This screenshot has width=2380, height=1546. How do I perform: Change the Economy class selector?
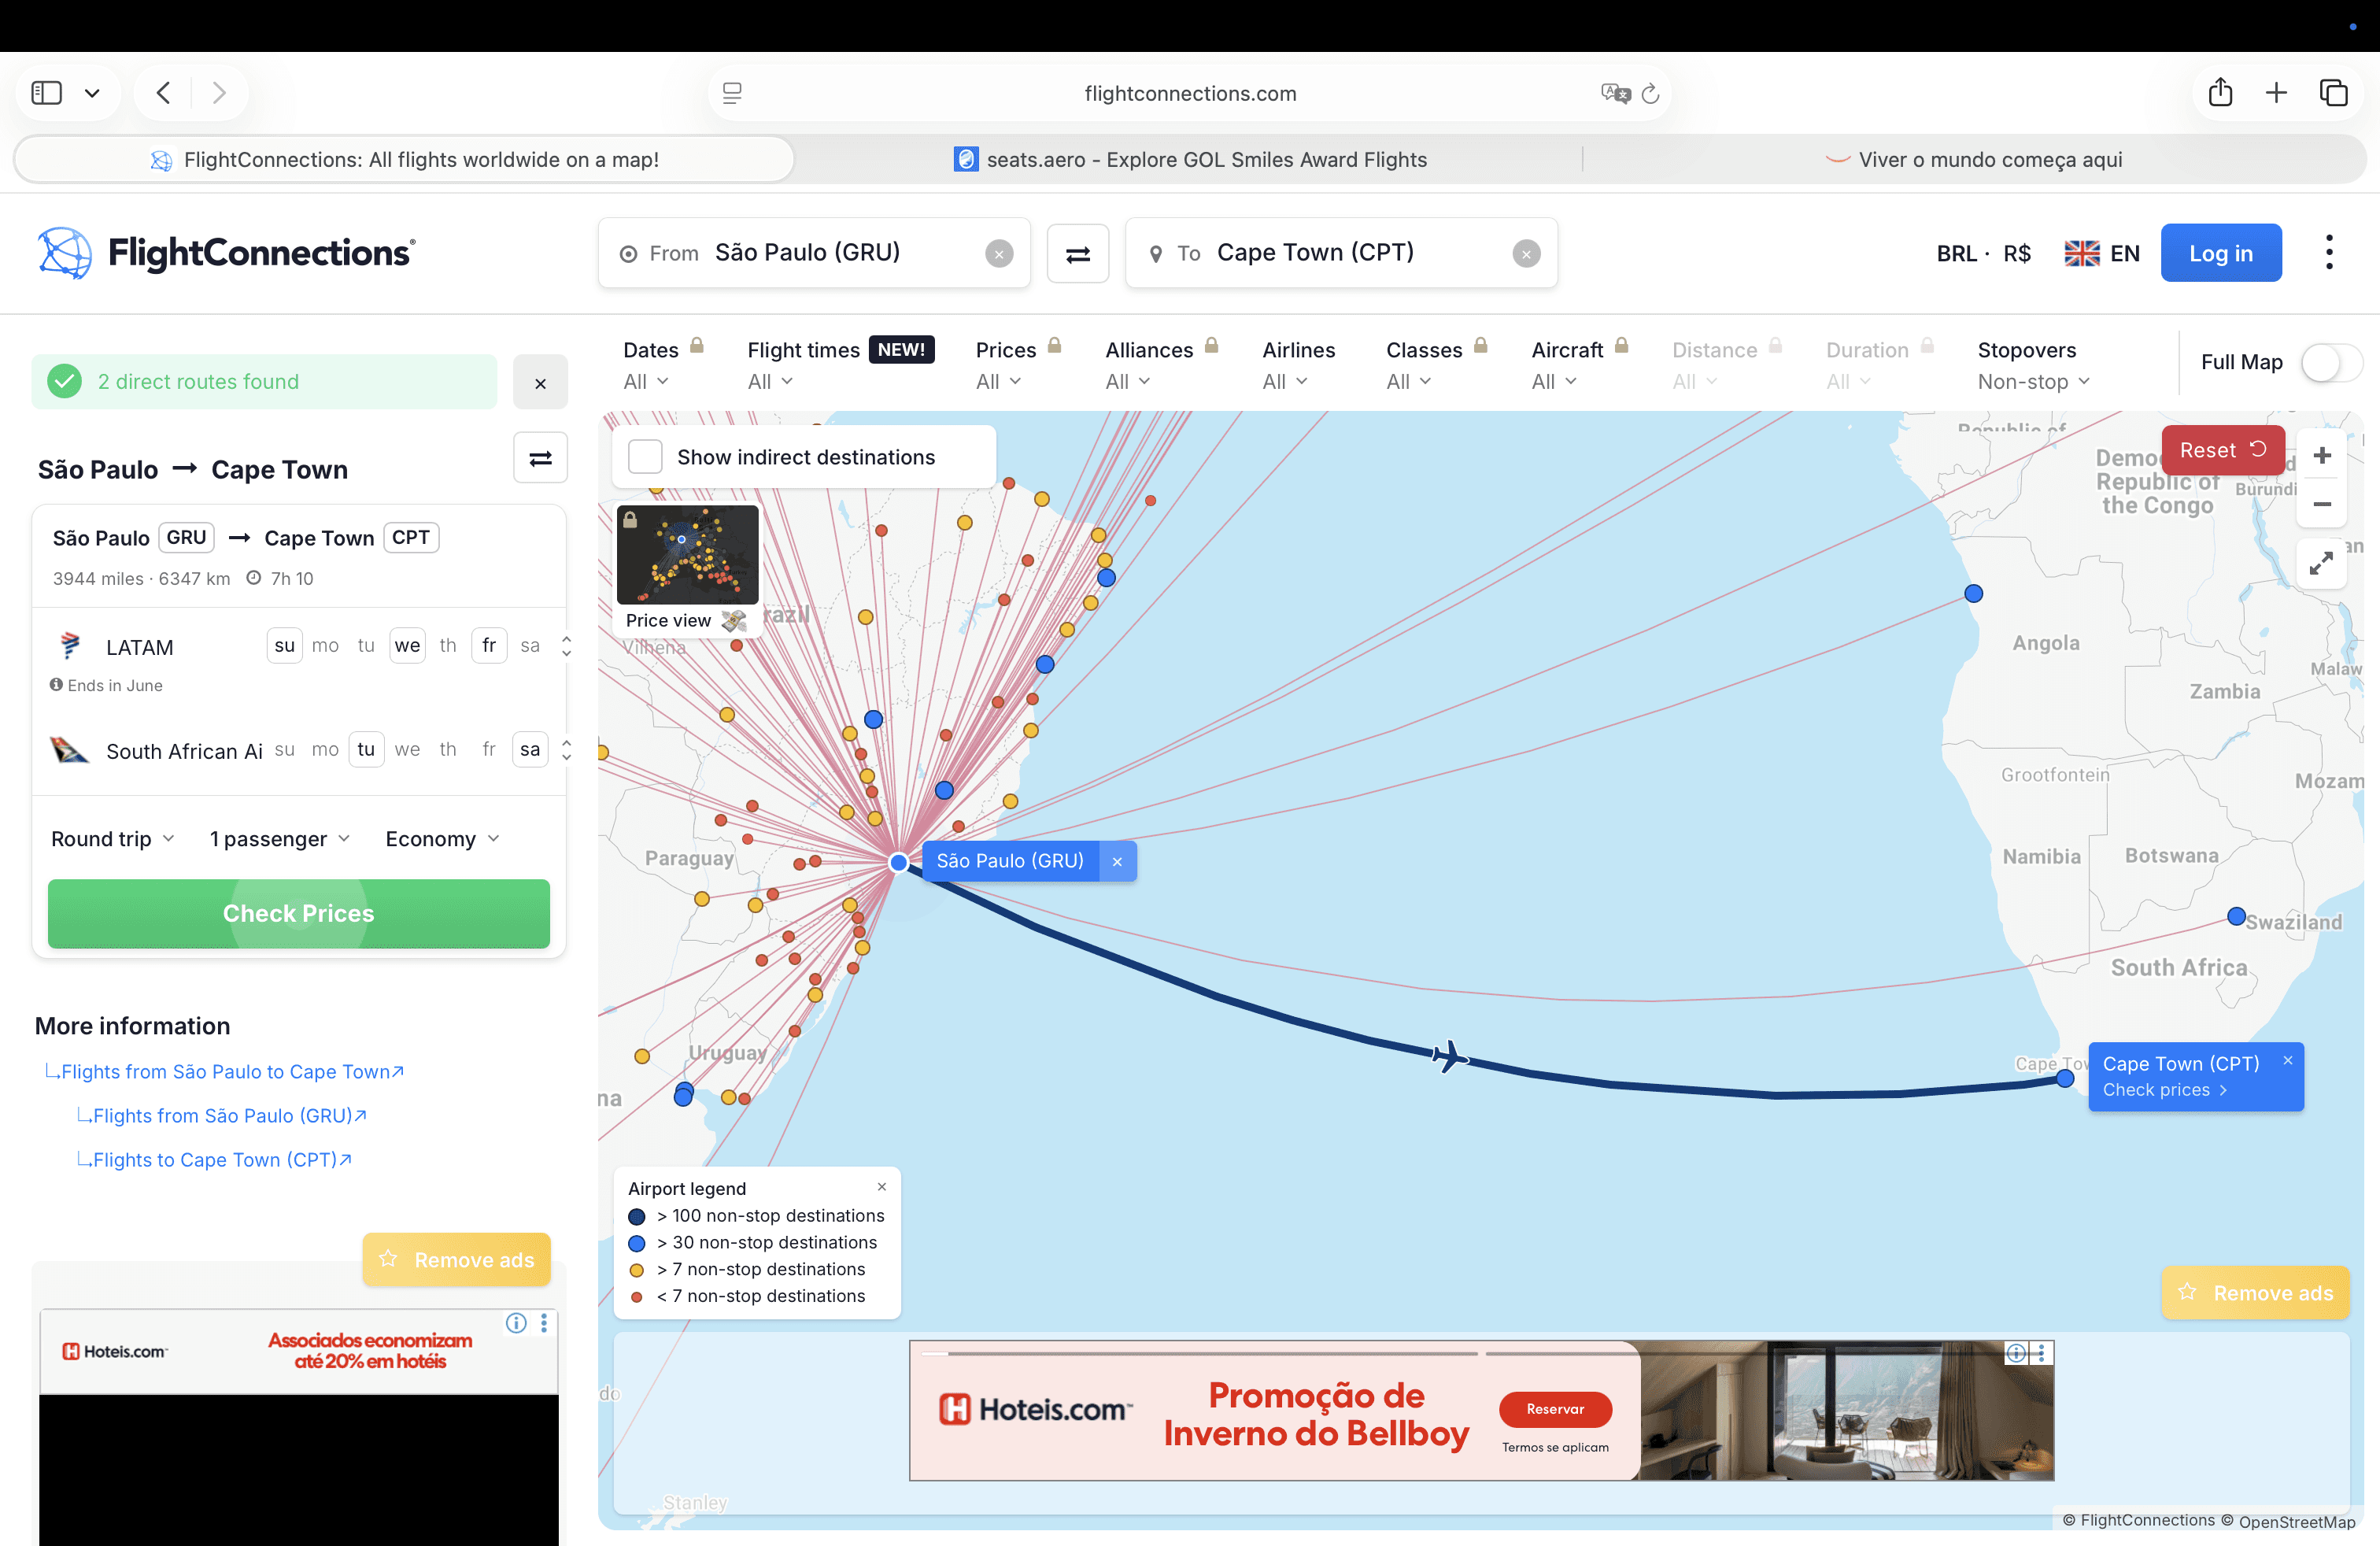point(443,839)
